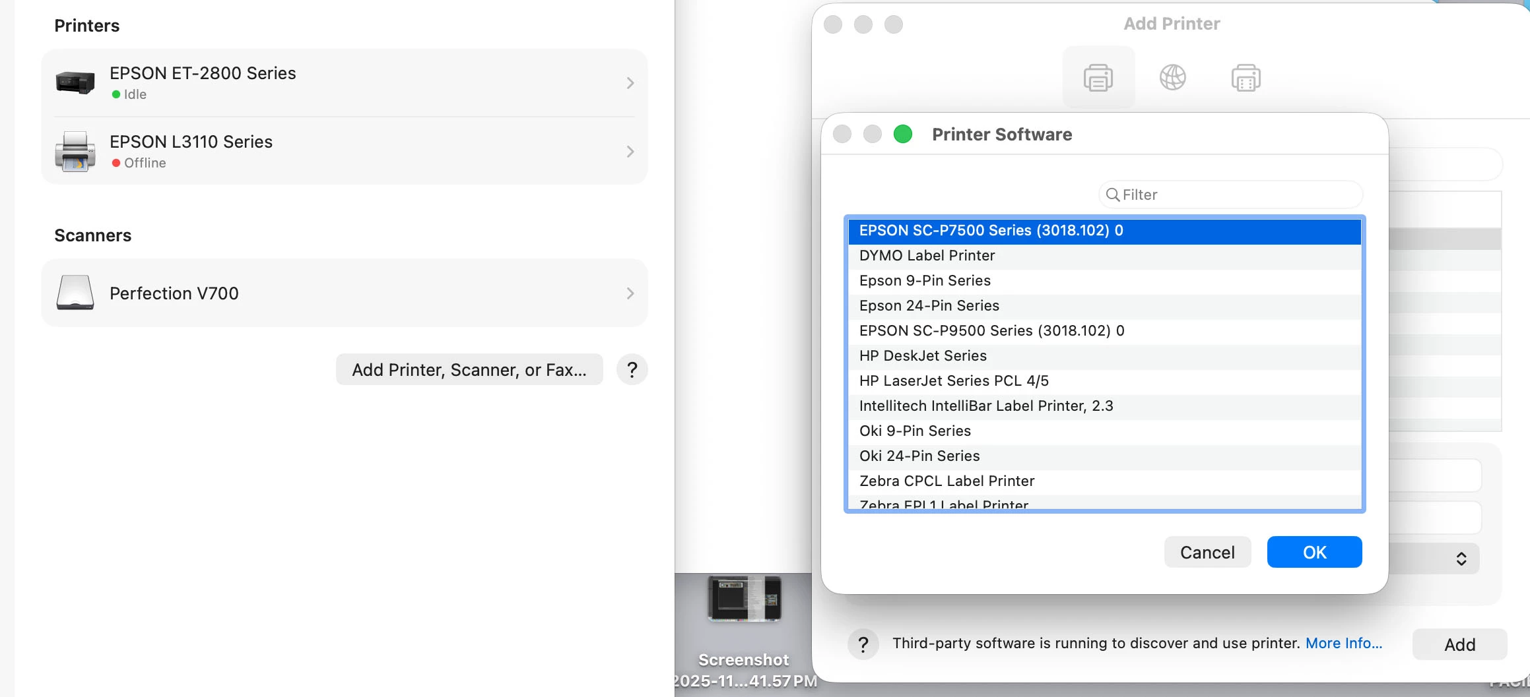Select DYMO Label Printer driver
1530x697 pixels.
click(1105, 256)
